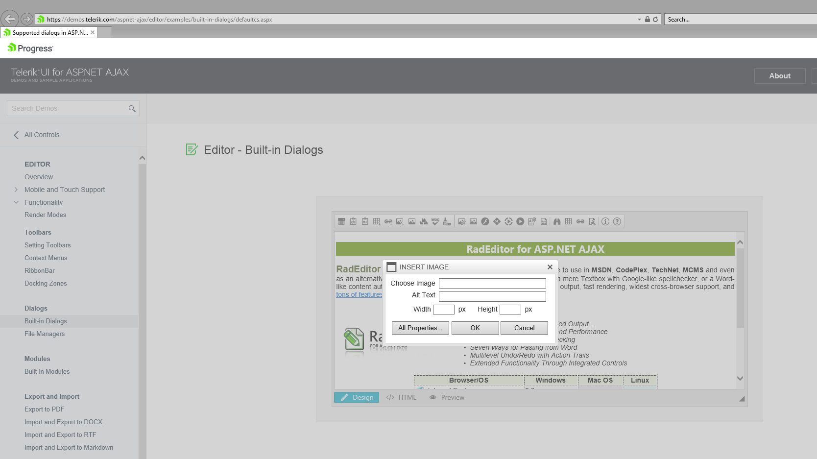Viewport: 817px width, 459px height.
Task: Click the browser address bar URL
Action: click(159, 20)
